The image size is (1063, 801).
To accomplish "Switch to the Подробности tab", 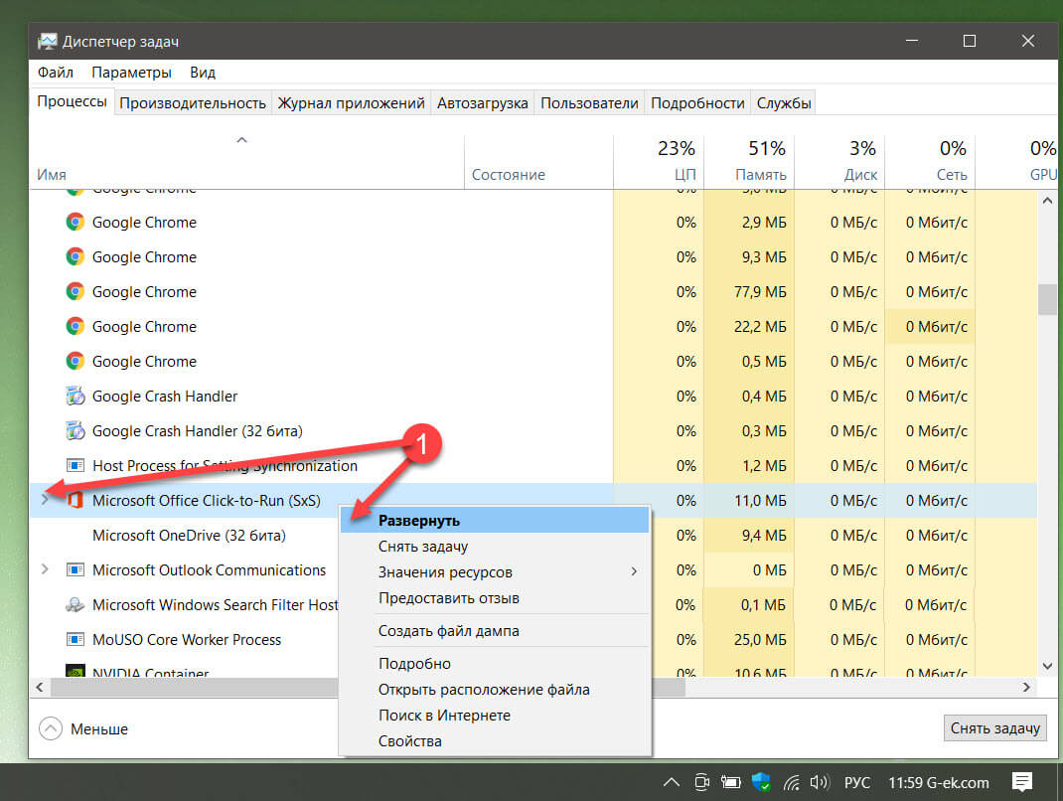I will point(697,103).
